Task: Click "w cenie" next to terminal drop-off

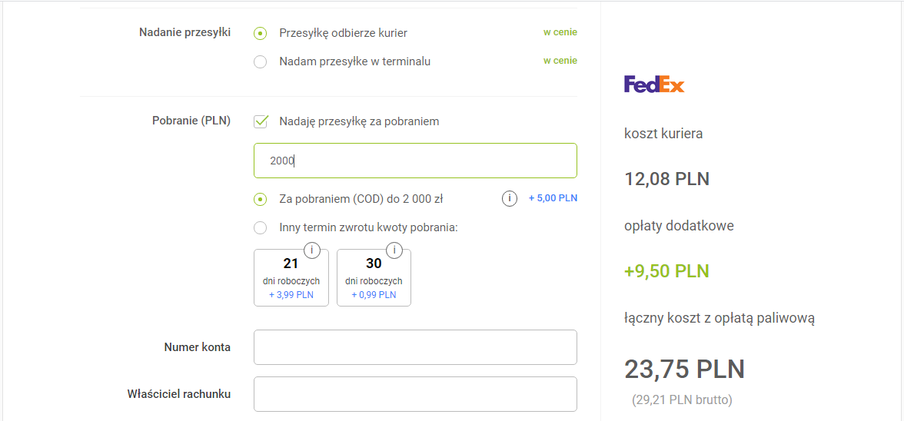Action: (560, 61)
